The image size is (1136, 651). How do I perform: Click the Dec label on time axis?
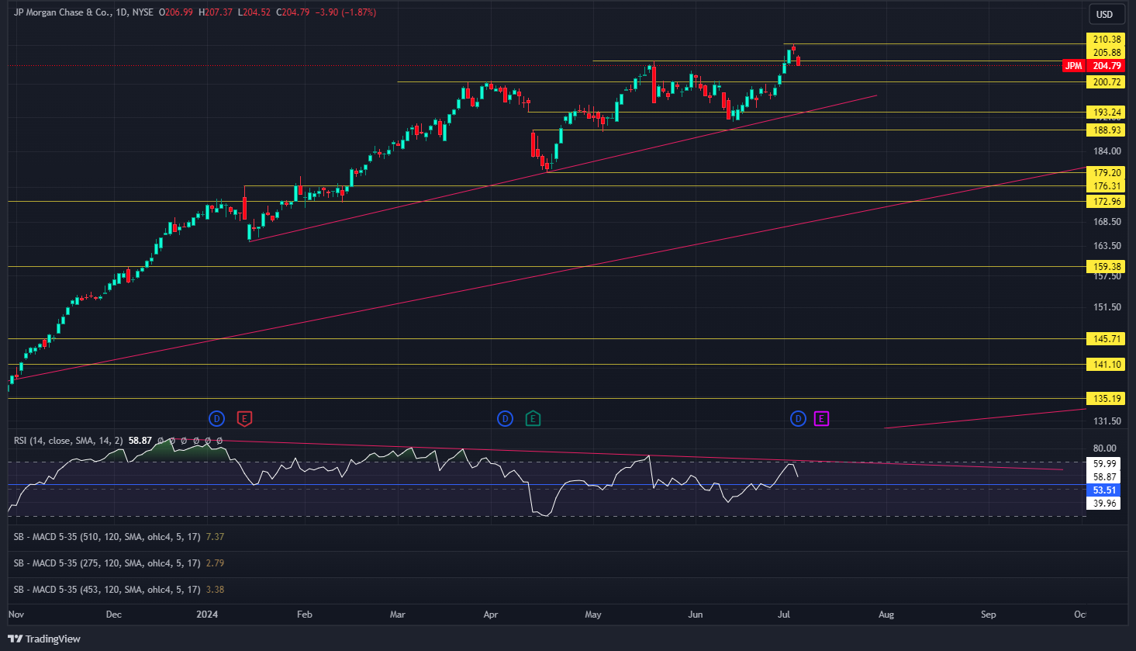coord(113,615)
